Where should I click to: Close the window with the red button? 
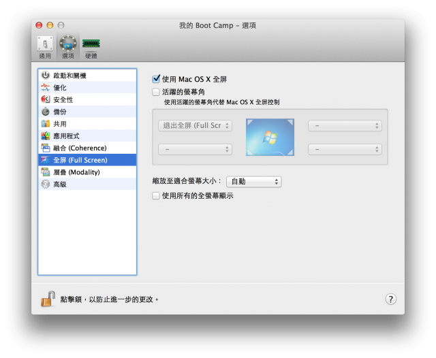[x=39, y=25]
